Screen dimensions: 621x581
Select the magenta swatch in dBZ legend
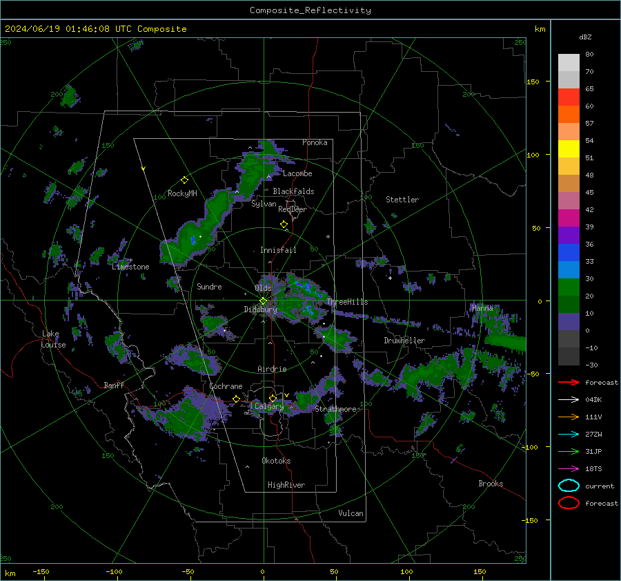coord(569,218)
